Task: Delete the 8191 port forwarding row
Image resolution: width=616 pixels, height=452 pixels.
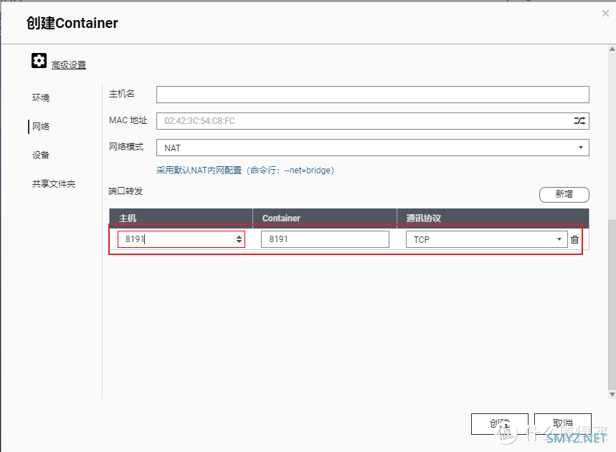Action: coord(574,239)
